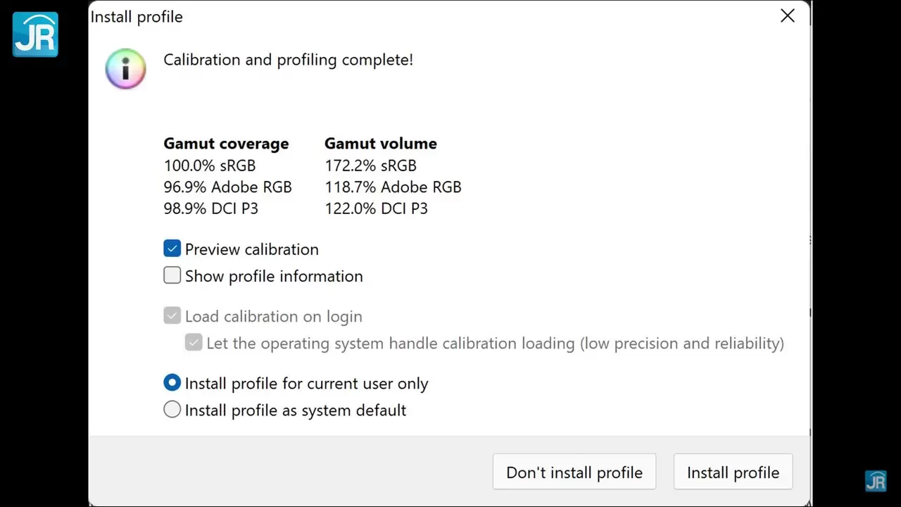Click the Gamut volume heading
The height and width of the screenshot is (507, 901).
pos(380,144)
